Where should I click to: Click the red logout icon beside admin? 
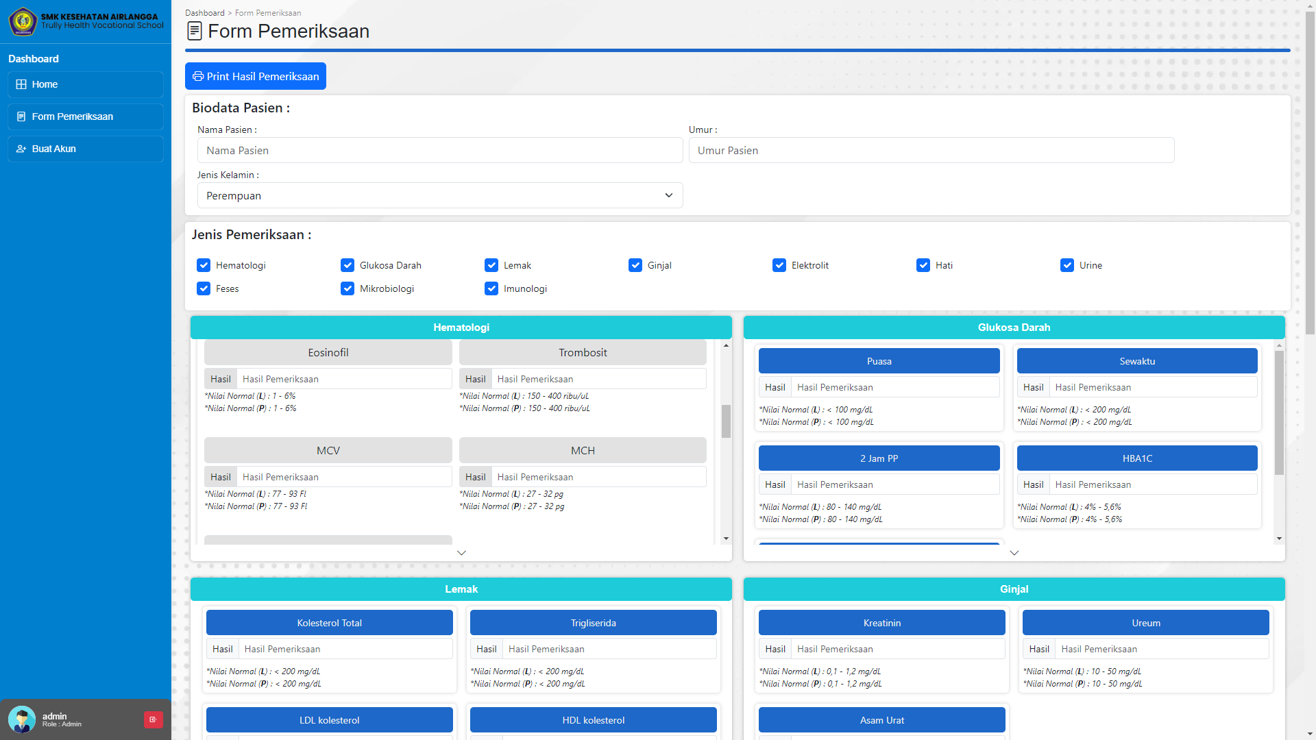click(153, 719)
